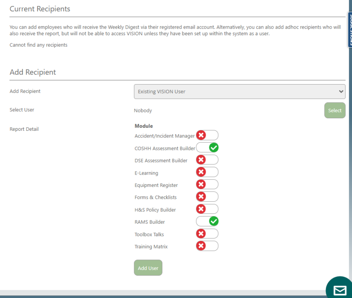Switch on the Equipment Register toggle
This screenshot has width=352, height=298.
coord(207,184)
